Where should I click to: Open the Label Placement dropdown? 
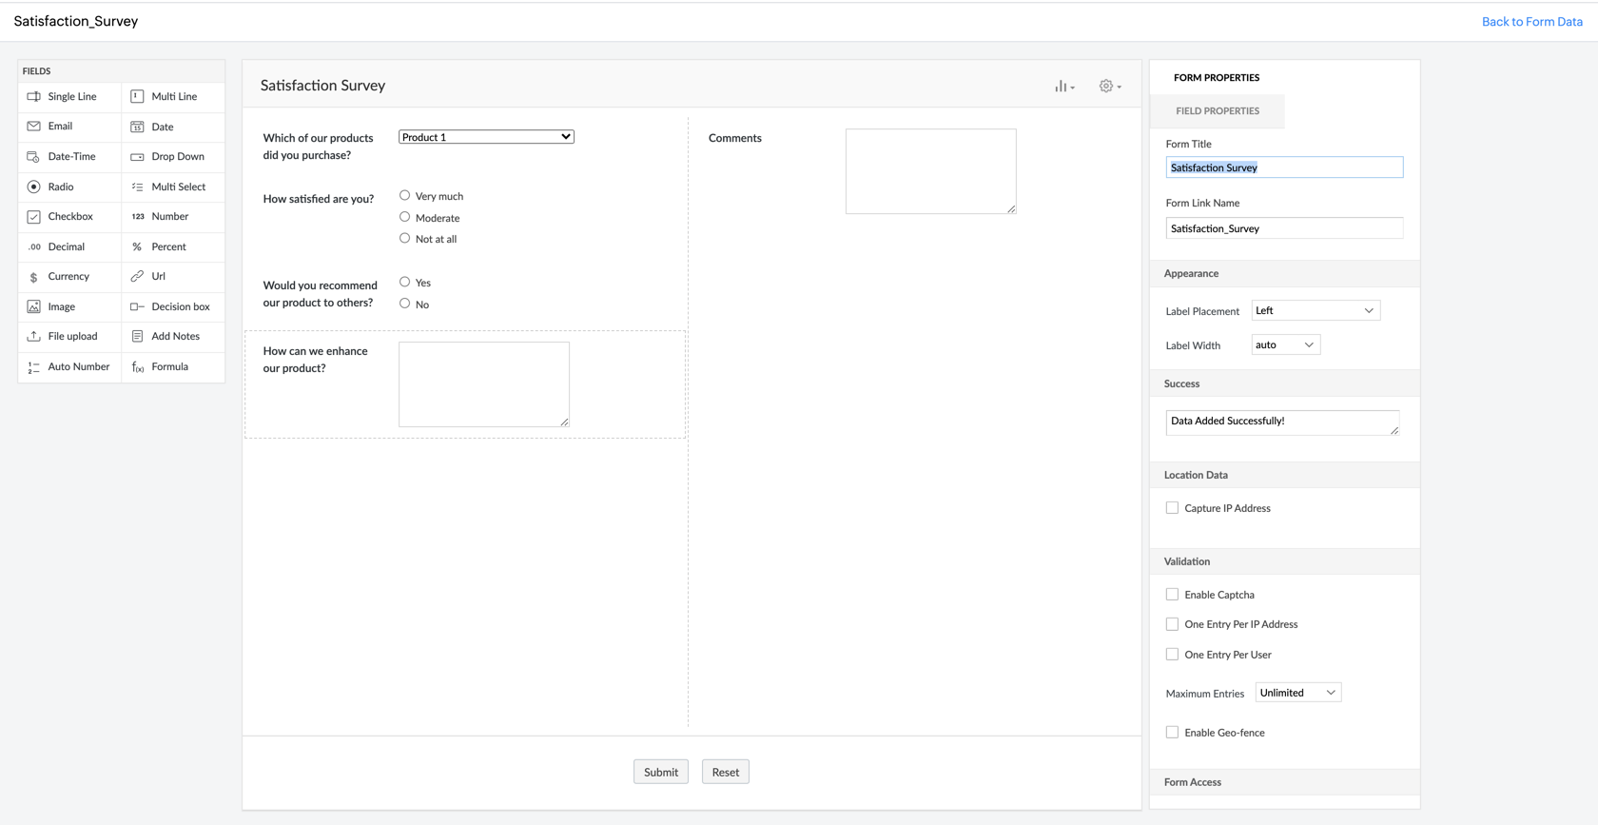pyautogui.click(x=1315, y=310)
